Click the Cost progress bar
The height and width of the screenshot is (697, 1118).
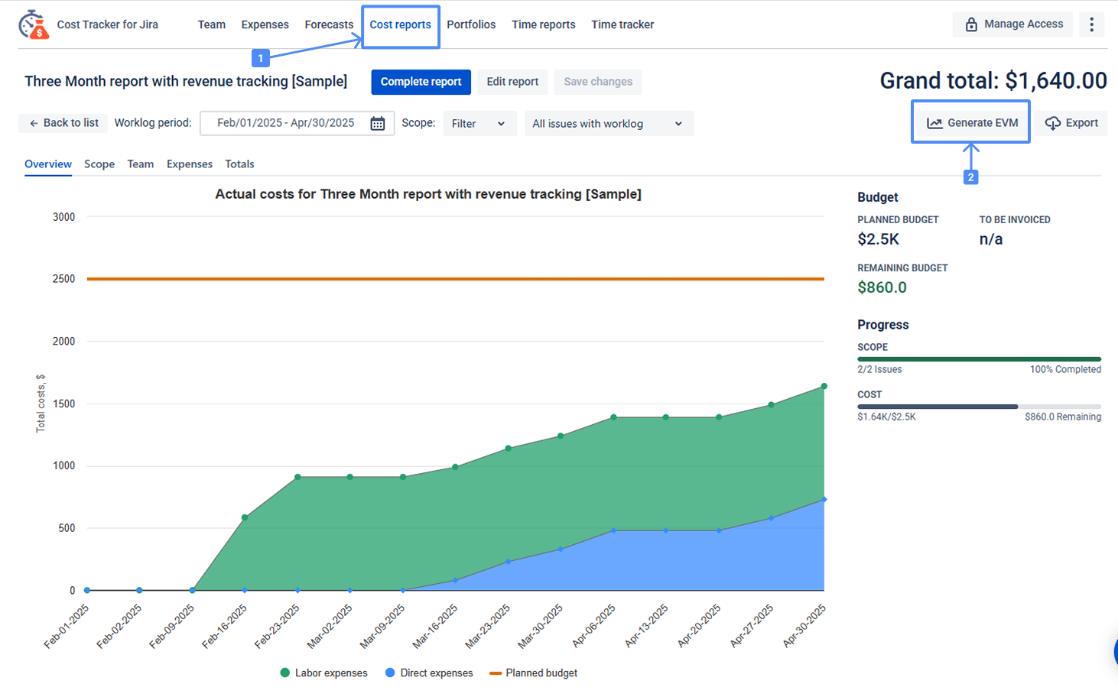[979, 407]
